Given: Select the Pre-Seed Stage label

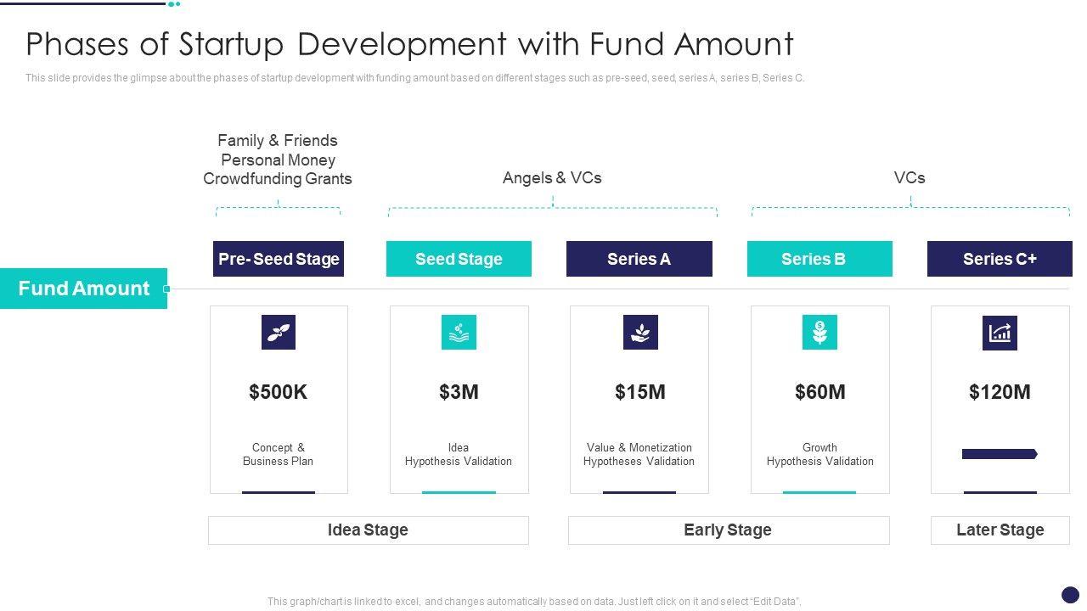Looking at the screenshot, I should pyautogui.click(x=279, y=259).
